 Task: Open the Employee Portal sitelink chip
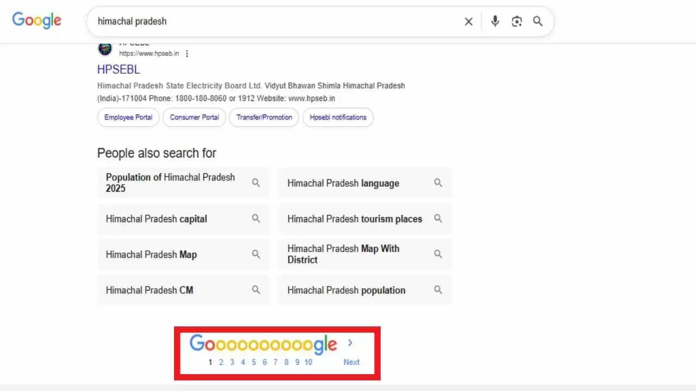(x=128, y=117)
